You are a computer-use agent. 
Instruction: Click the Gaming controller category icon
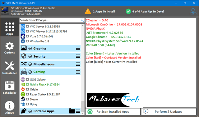pos(24,72)
